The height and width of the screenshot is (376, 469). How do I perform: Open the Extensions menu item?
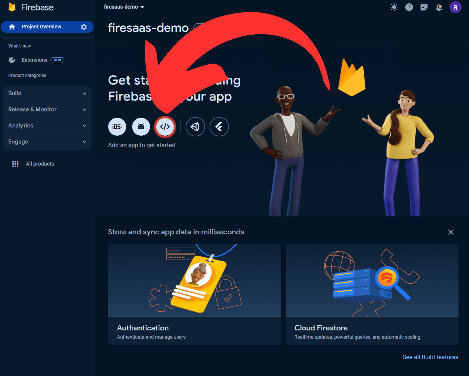coord(34,60)
